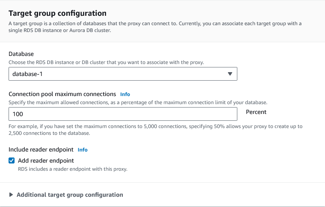The width and height of the screenshot is (325, 207).
Task: Expand Additional target group configuration triangle
Action: [11, 195]
